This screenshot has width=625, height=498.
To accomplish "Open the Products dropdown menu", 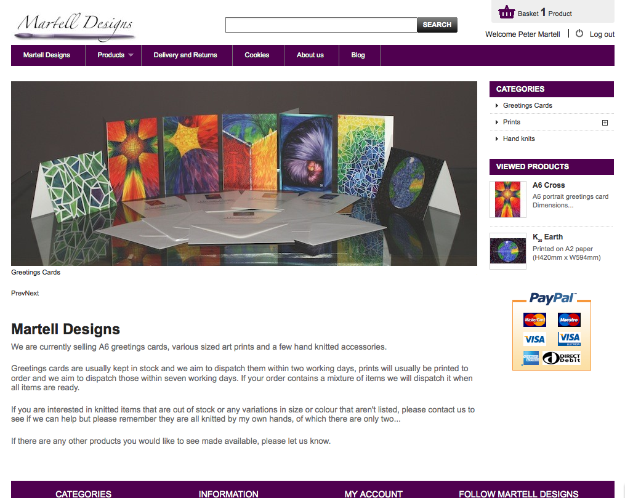I will (x=113, y=55).
